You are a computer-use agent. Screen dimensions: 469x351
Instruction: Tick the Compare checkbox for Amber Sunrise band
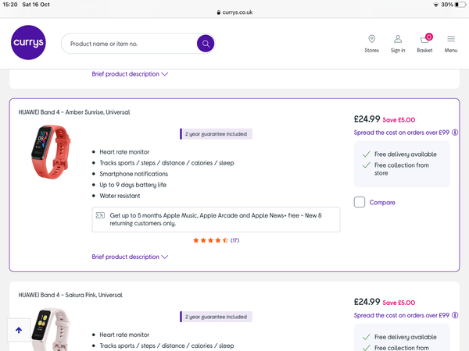click(360, 202)
